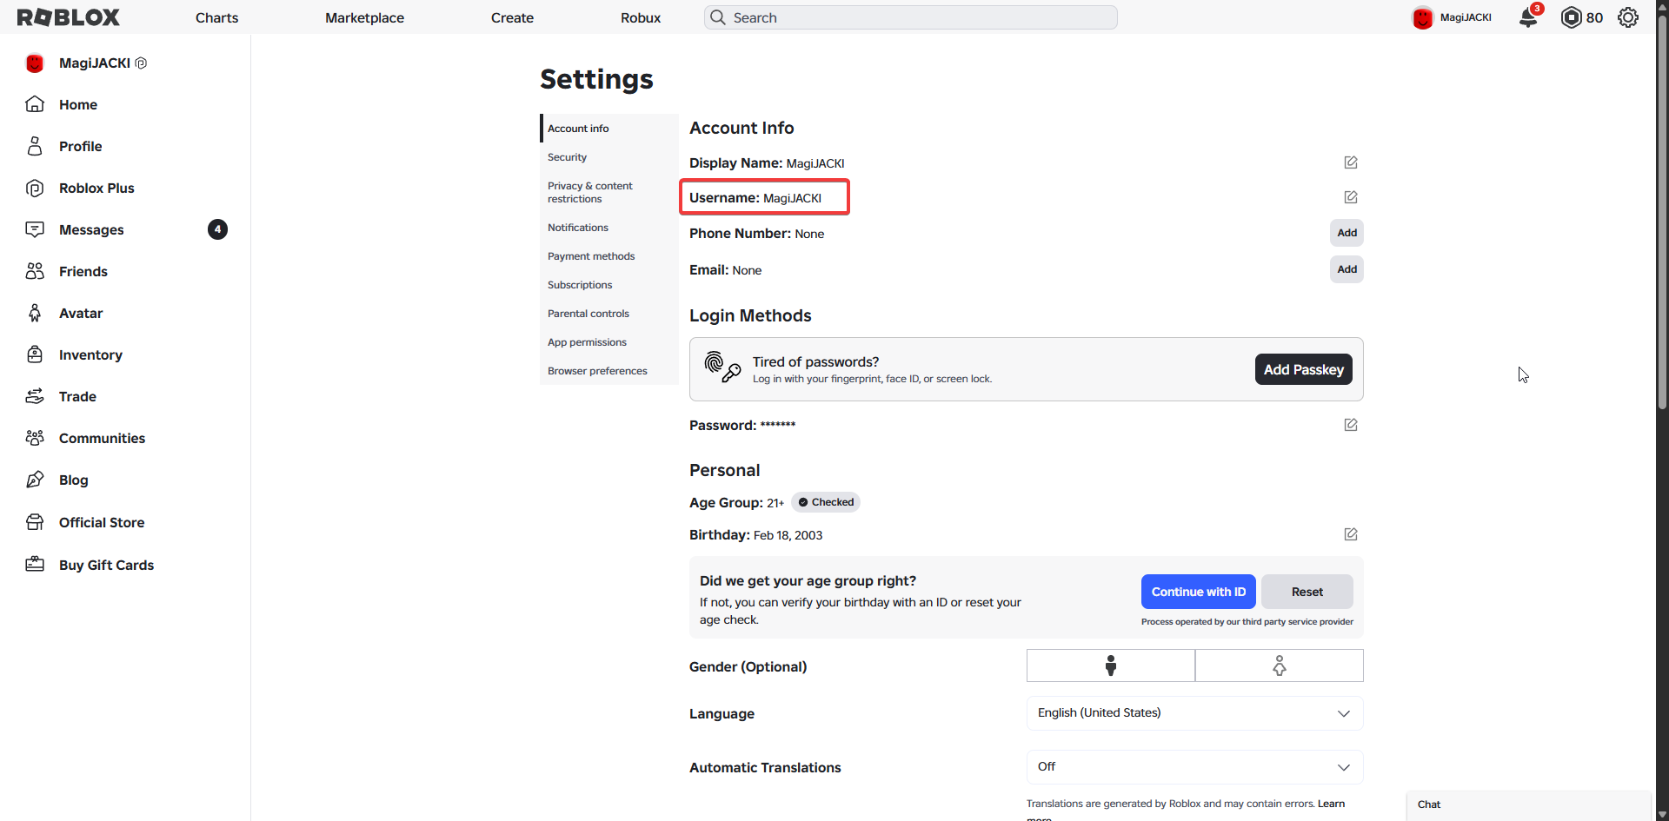Click the age group Checked badge
This screenshot has height=821, width=1669.
tap(826, 502)
